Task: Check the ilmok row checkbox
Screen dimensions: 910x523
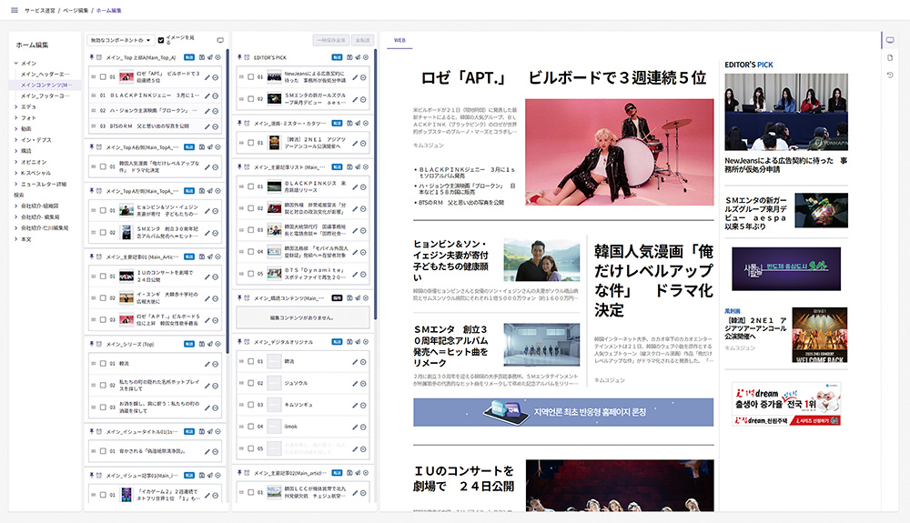Action: point(251,427)
